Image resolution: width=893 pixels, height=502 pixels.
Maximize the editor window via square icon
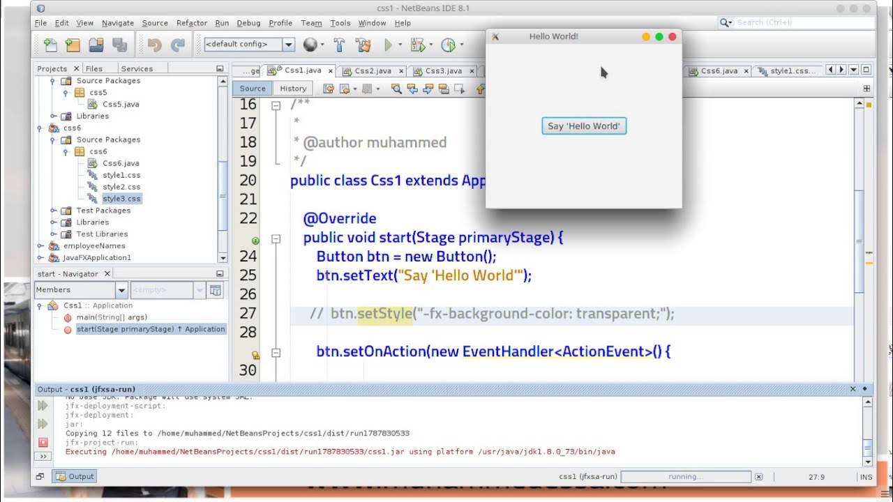click(x=866, y=70)
